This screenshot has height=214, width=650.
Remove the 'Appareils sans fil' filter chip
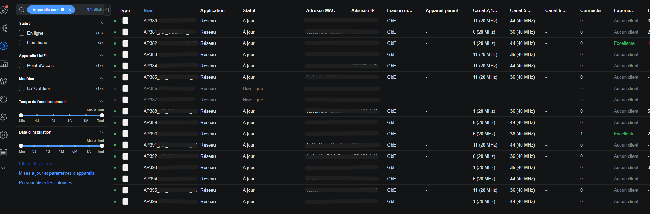[70, 10]
